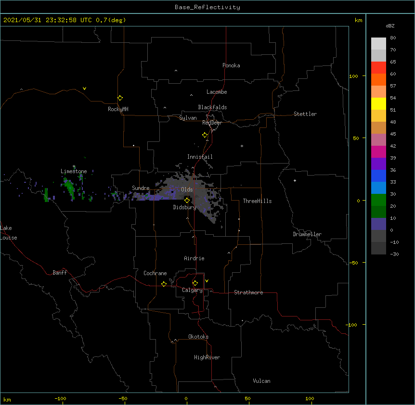Select the Innisfail label

pos(200,157)
